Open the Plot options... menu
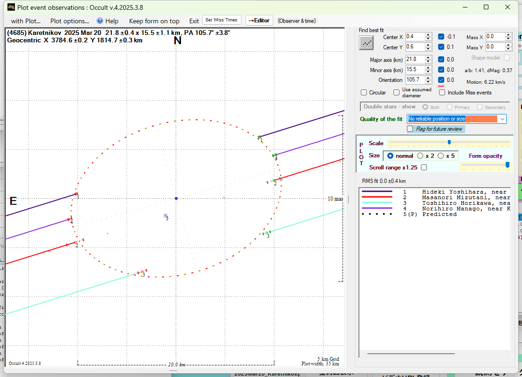This screenshot has width=522, height=377. point(69,21)
